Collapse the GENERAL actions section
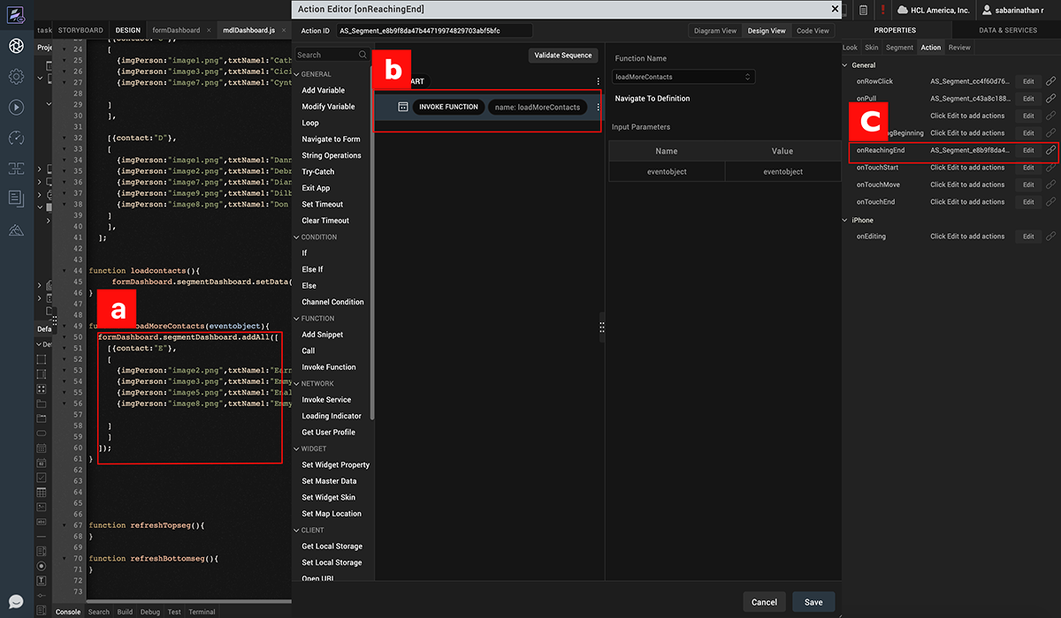This screenshot has width=1061, height=618. 297,74
